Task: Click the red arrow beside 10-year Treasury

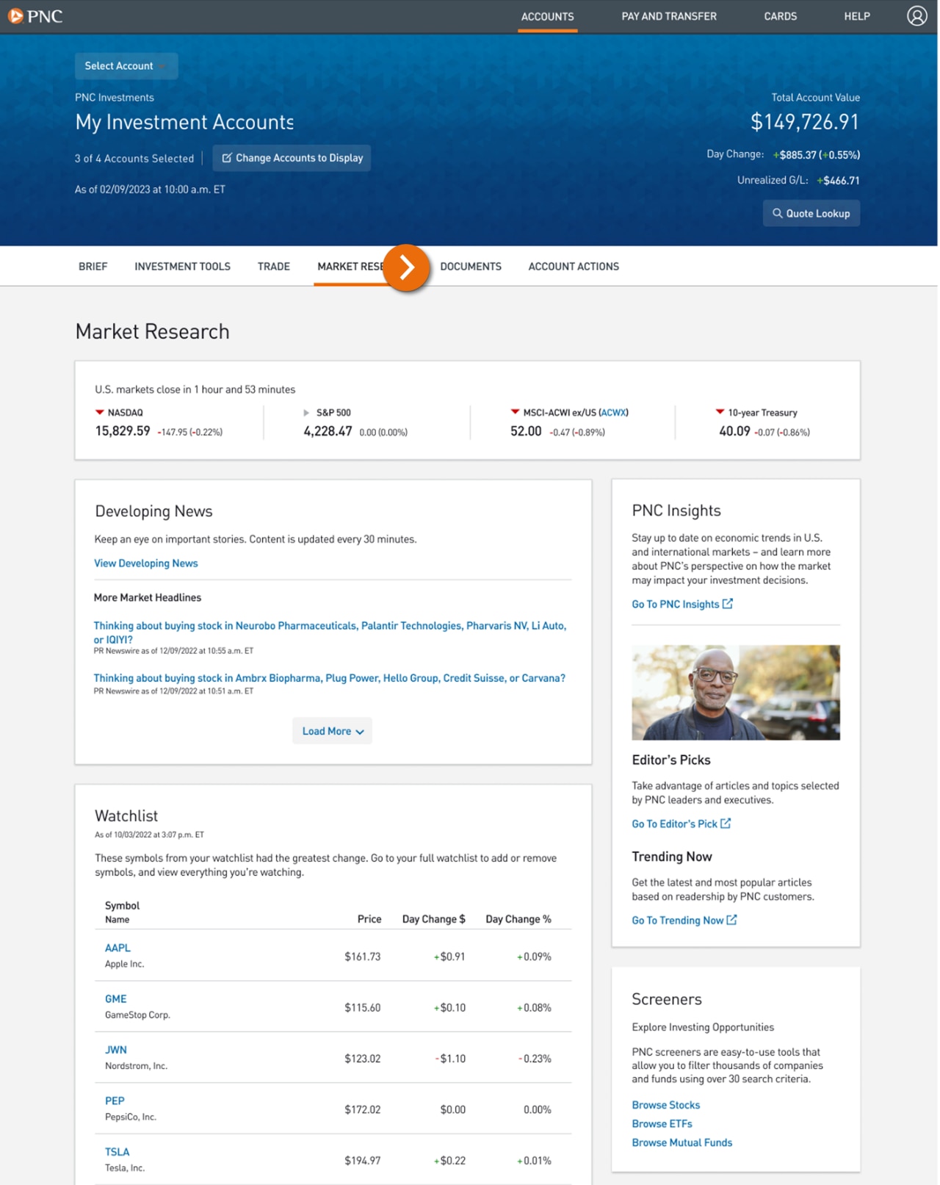Action: tap(720, 411)
